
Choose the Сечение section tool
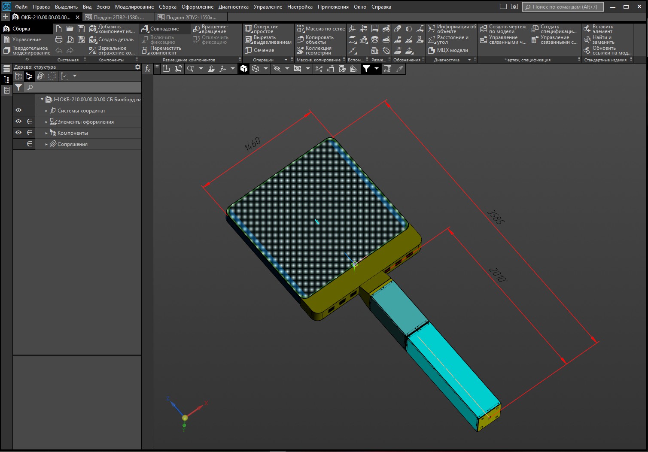(x=259, y=50)
